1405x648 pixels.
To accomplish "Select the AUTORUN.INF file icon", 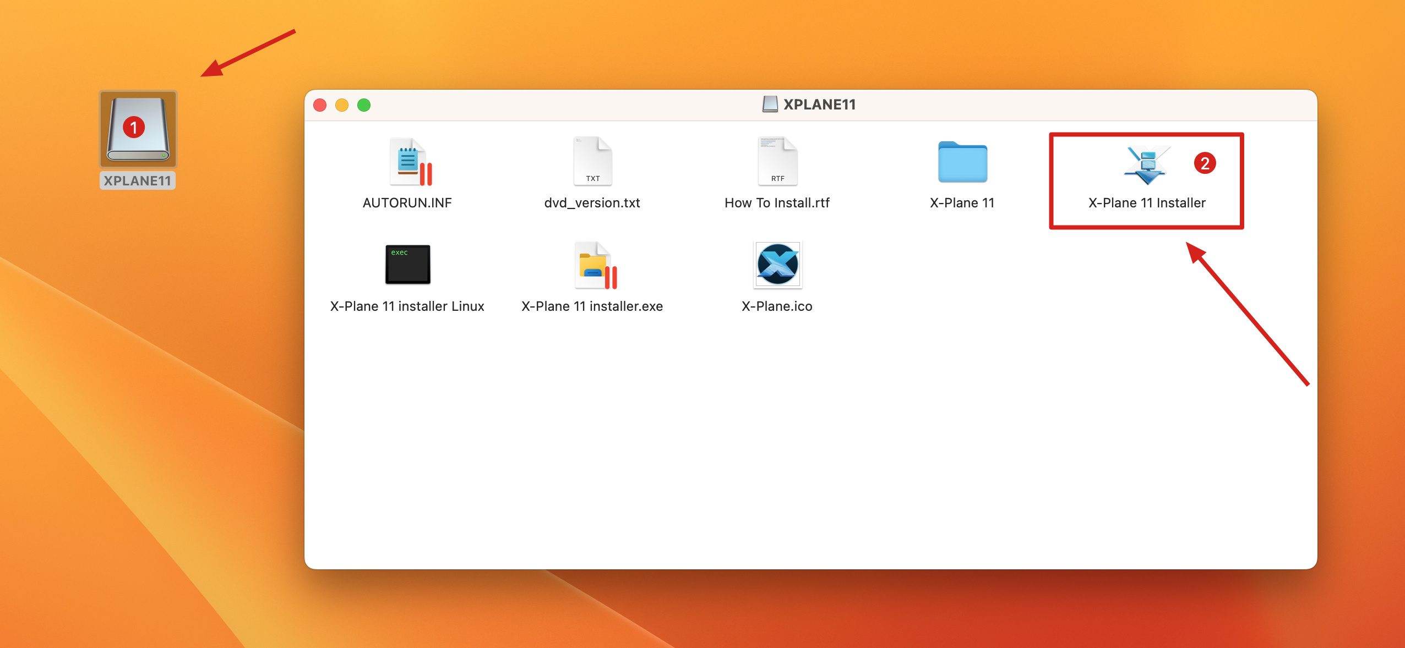I will [x=409, y=162].
